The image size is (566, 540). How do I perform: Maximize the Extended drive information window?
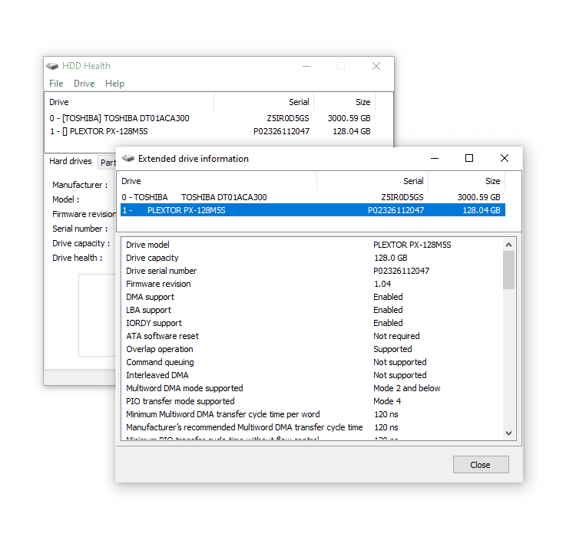point(469,158)
